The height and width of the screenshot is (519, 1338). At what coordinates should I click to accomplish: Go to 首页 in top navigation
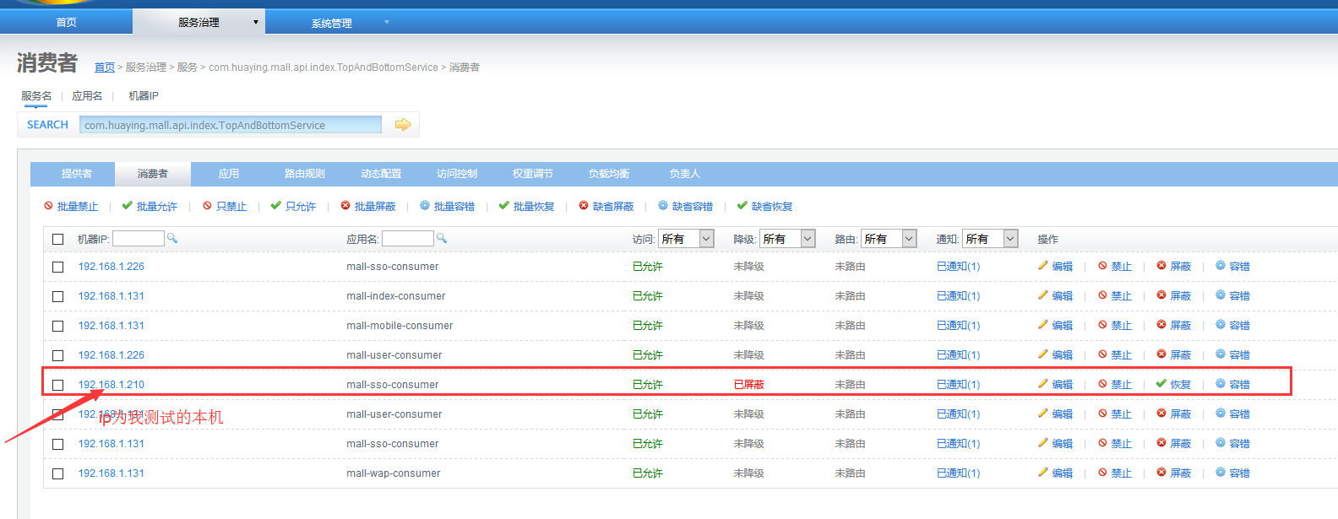click(x=66, y=22)
